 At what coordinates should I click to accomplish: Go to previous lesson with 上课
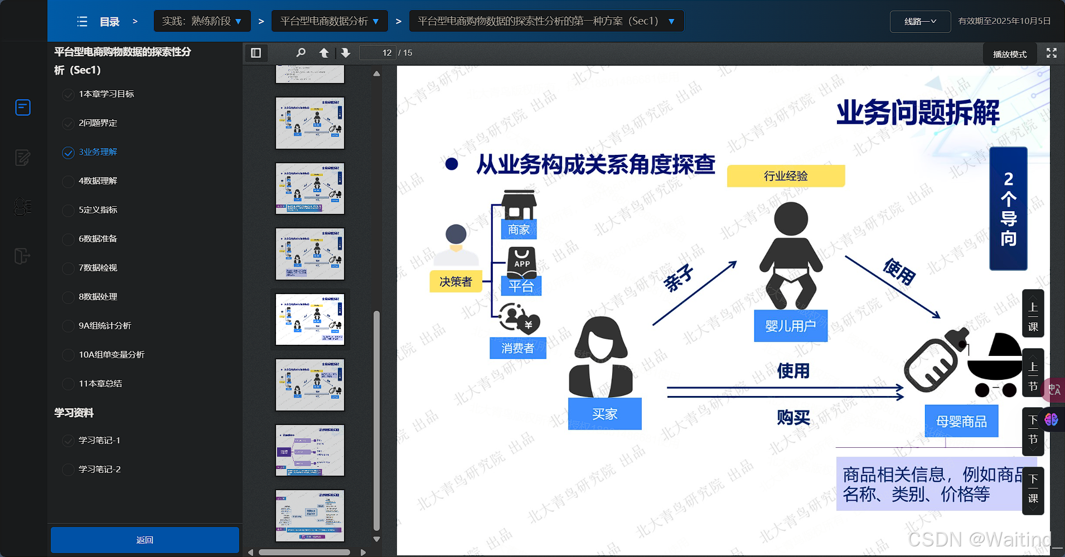(x=1033, y=313)
